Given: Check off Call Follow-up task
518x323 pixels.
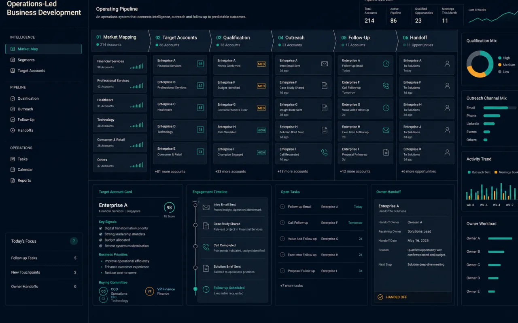Looking at the screenshot, I should pyautogui.click(x=282, y=222).
